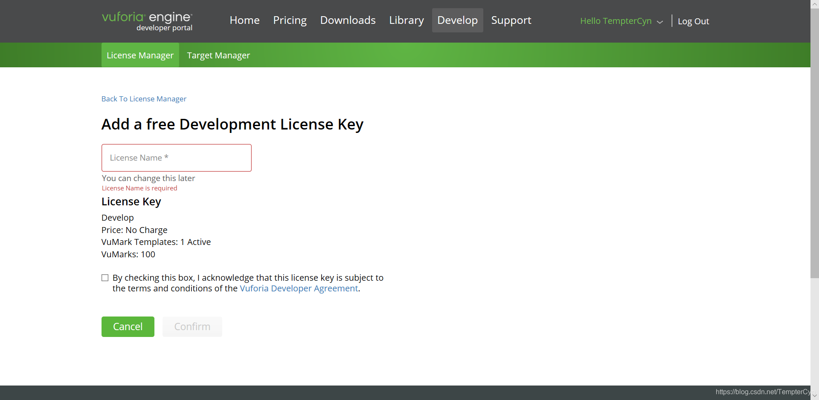Click the vertical scrollbar thumb

click(815, 143)
